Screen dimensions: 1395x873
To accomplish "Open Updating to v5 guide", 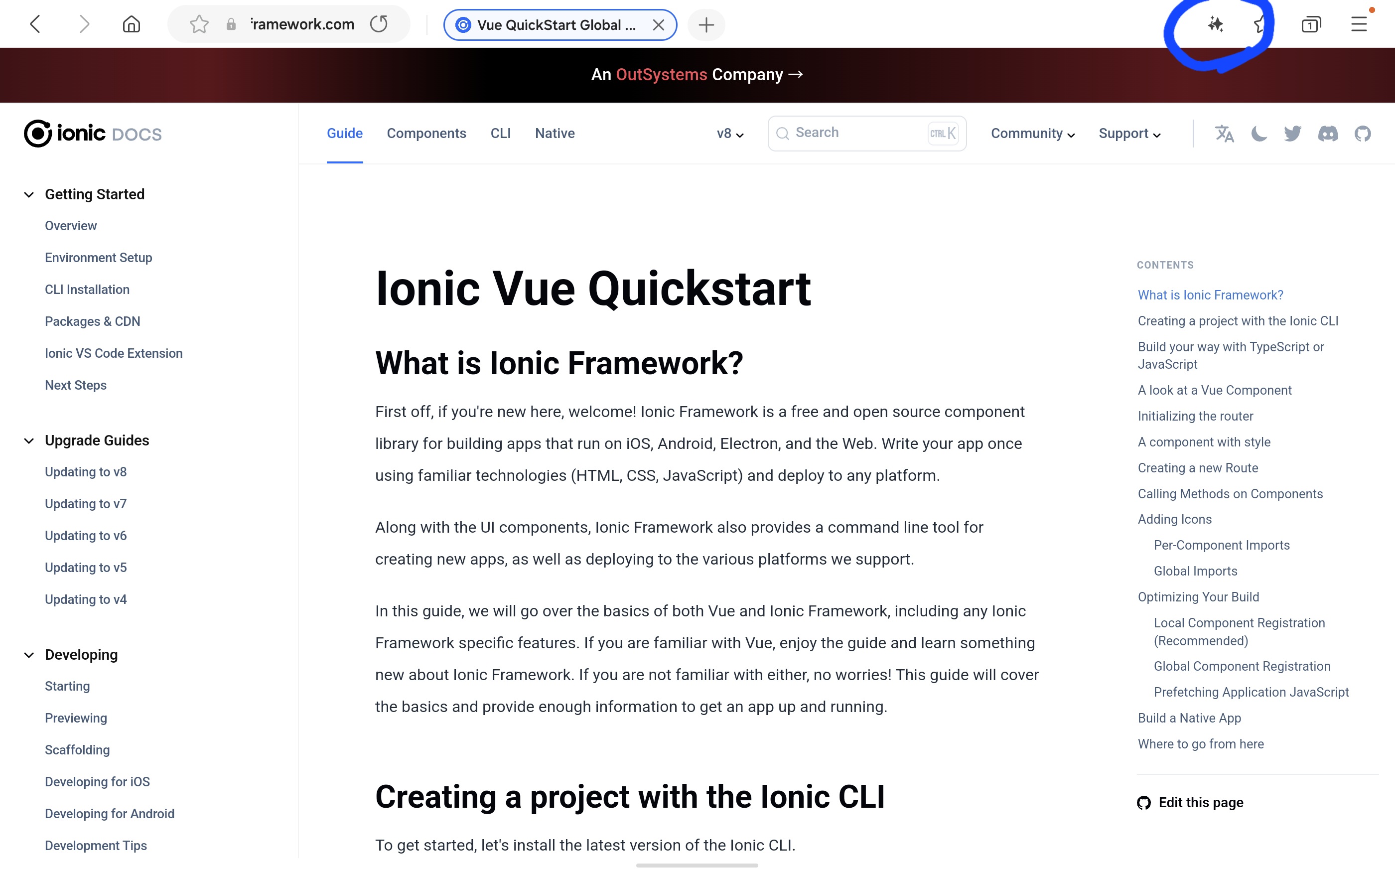I will tap(85, 568).
